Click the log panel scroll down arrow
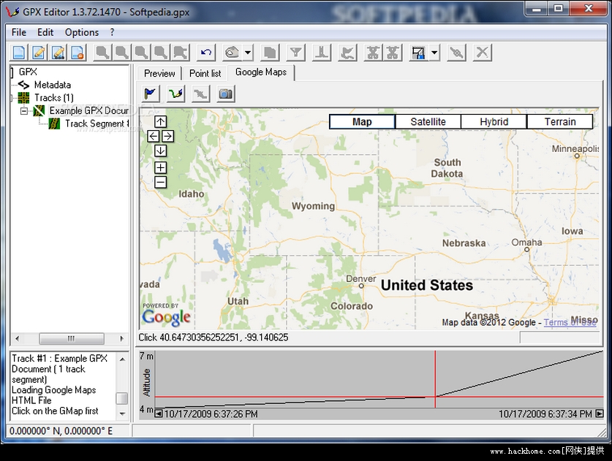The image size is (612, 461). pos(122,414)
